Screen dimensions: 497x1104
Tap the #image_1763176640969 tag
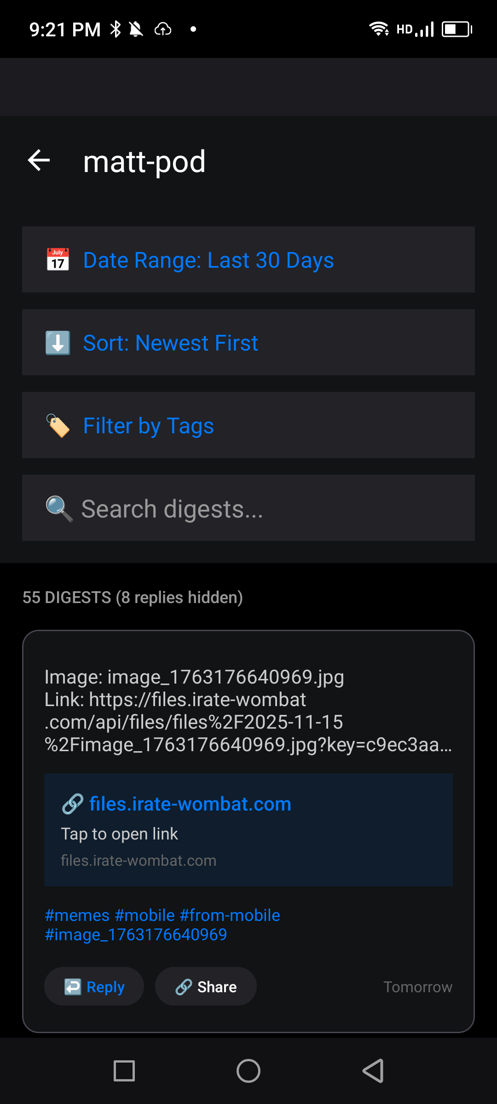136,935
